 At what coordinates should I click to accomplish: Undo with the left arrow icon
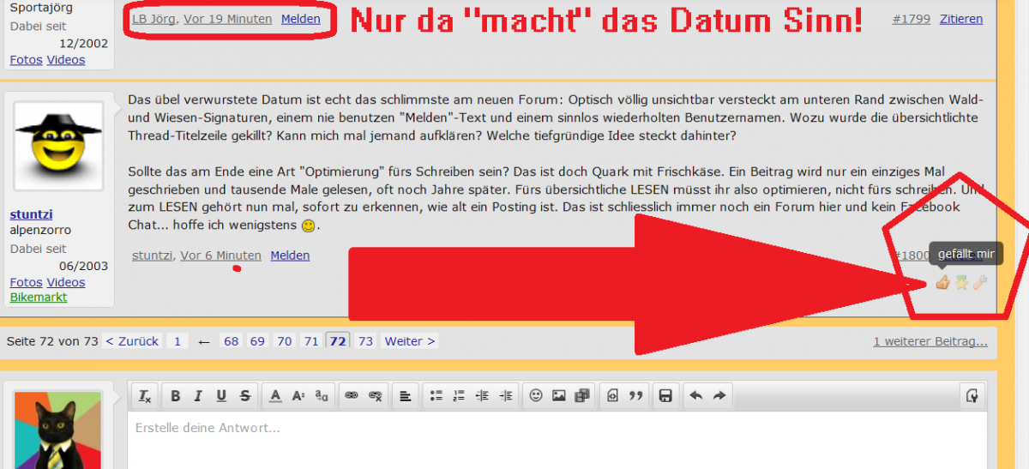click(695, 395)
